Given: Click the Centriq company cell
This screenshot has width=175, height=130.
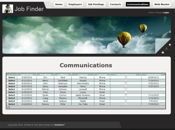Looking at the screenshot, I should pos(83,77).
